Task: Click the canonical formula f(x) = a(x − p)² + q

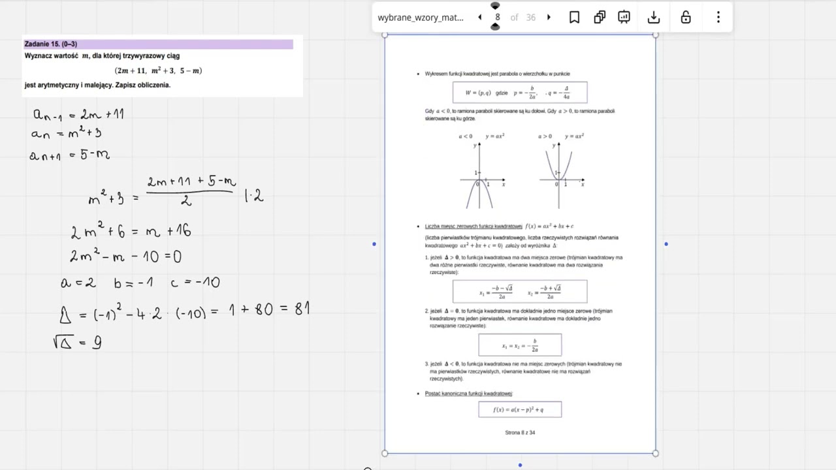Action: [x=520, y=409]
